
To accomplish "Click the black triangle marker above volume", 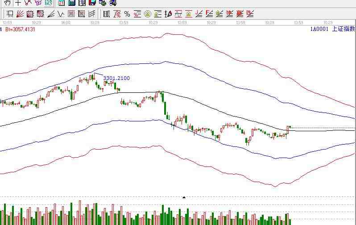I will click(184, 197).
